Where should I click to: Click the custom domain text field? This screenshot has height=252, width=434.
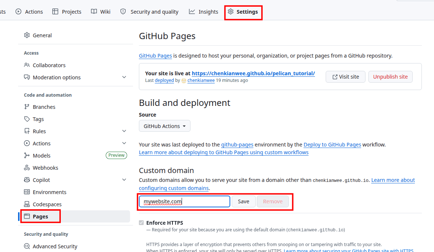click(185, 201)
